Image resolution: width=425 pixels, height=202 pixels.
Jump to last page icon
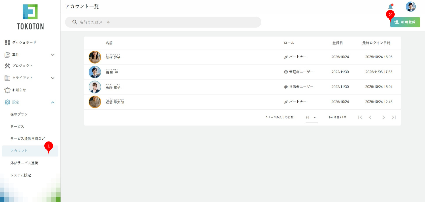tap(394, 117)
